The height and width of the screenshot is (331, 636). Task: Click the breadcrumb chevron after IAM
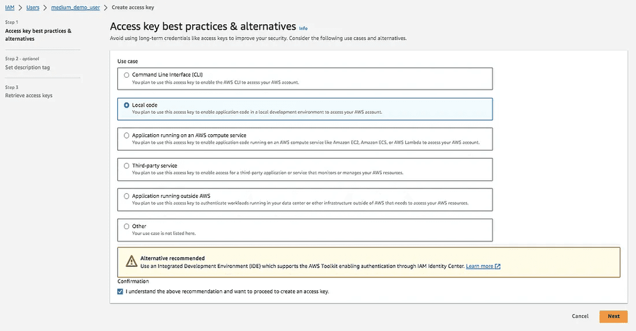[x=20, y=7]
